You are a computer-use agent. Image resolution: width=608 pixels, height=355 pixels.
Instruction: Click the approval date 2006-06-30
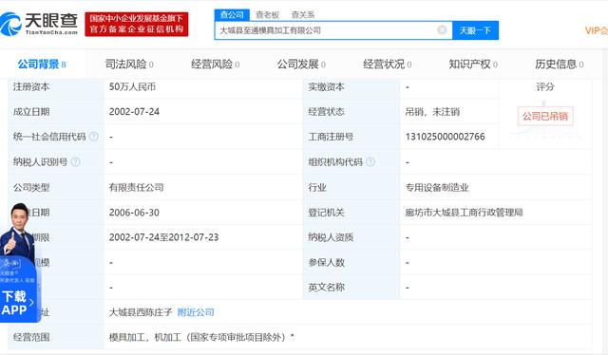point(134,213)
